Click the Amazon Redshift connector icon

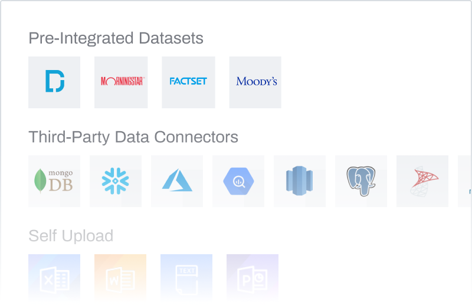click(300, 181)
